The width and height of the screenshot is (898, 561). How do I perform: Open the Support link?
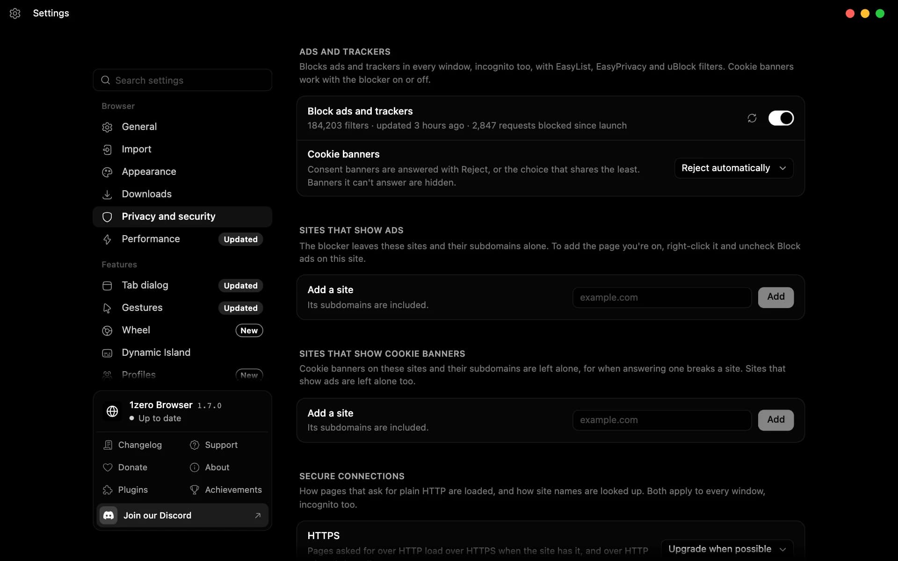coord(214,445)
